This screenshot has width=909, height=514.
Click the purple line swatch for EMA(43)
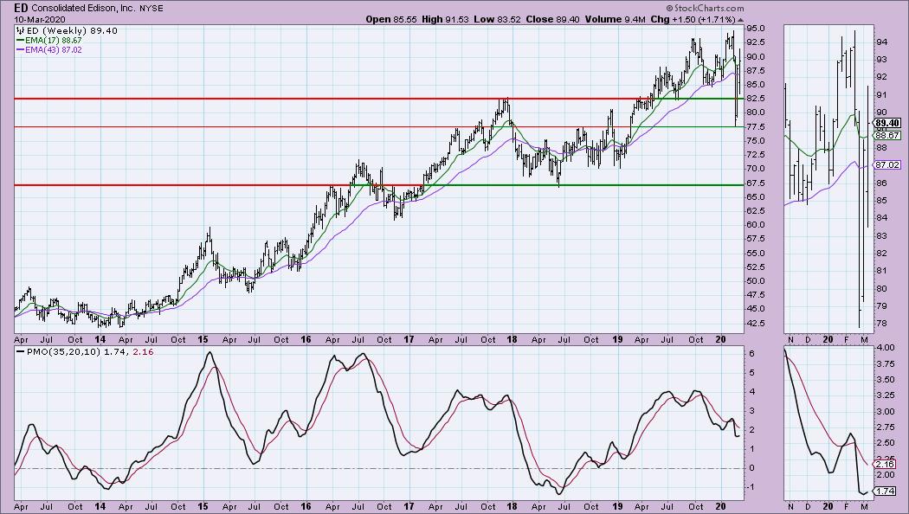20,50
